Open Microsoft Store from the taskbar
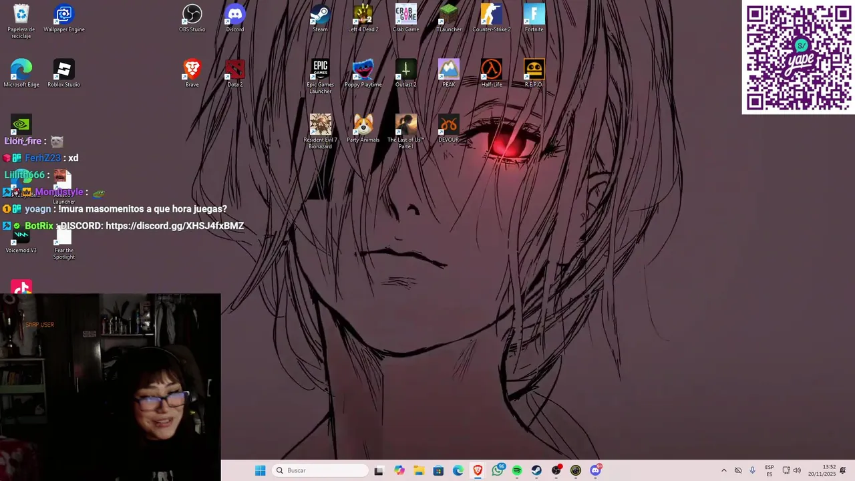This screenshot has height=481, width=855. (438, 470)
